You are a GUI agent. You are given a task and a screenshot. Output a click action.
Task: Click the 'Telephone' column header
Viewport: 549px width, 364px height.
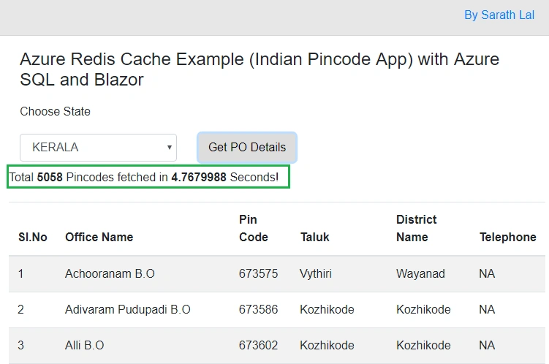[x=507, y=237]
